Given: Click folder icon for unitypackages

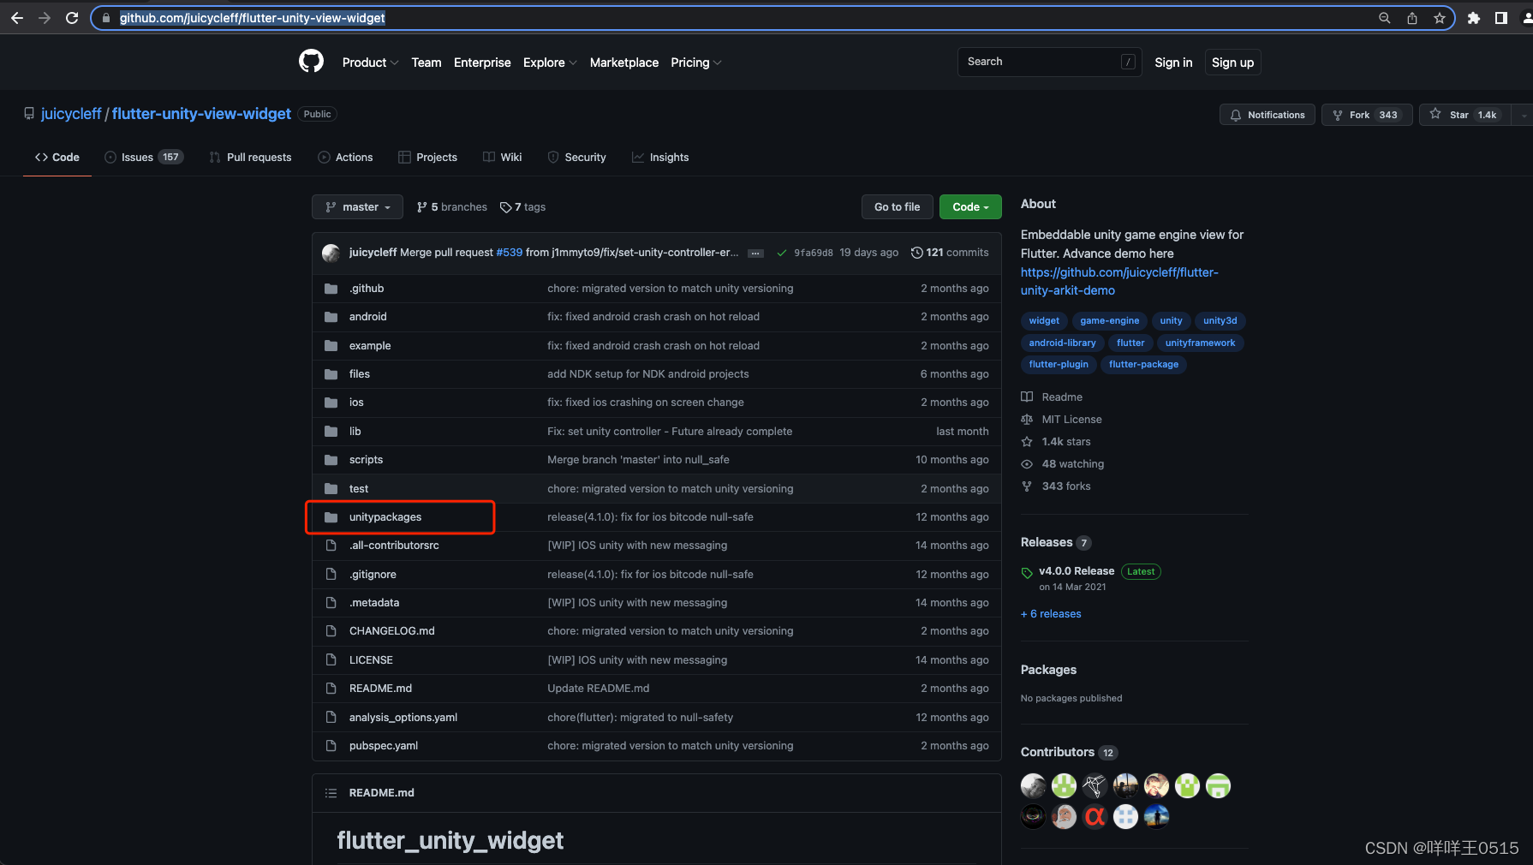Looking at the screenshot, I should (331, 517).
